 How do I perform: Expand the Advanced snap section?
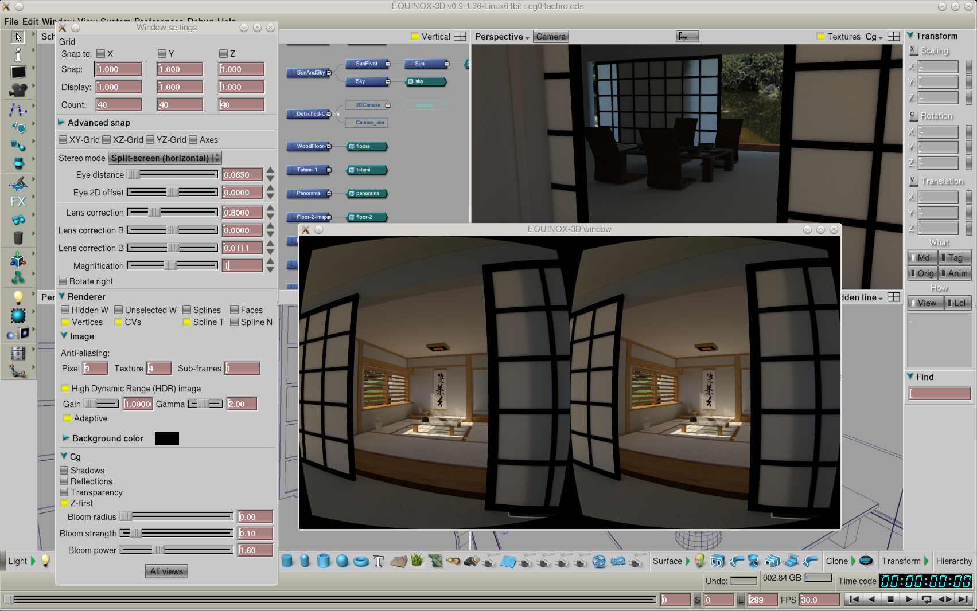tap(61, 123)
